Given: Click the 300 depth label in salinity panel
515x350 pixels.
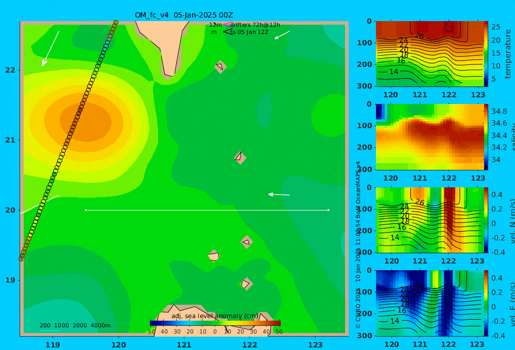Looking at the screenshot, I should 364,169.
